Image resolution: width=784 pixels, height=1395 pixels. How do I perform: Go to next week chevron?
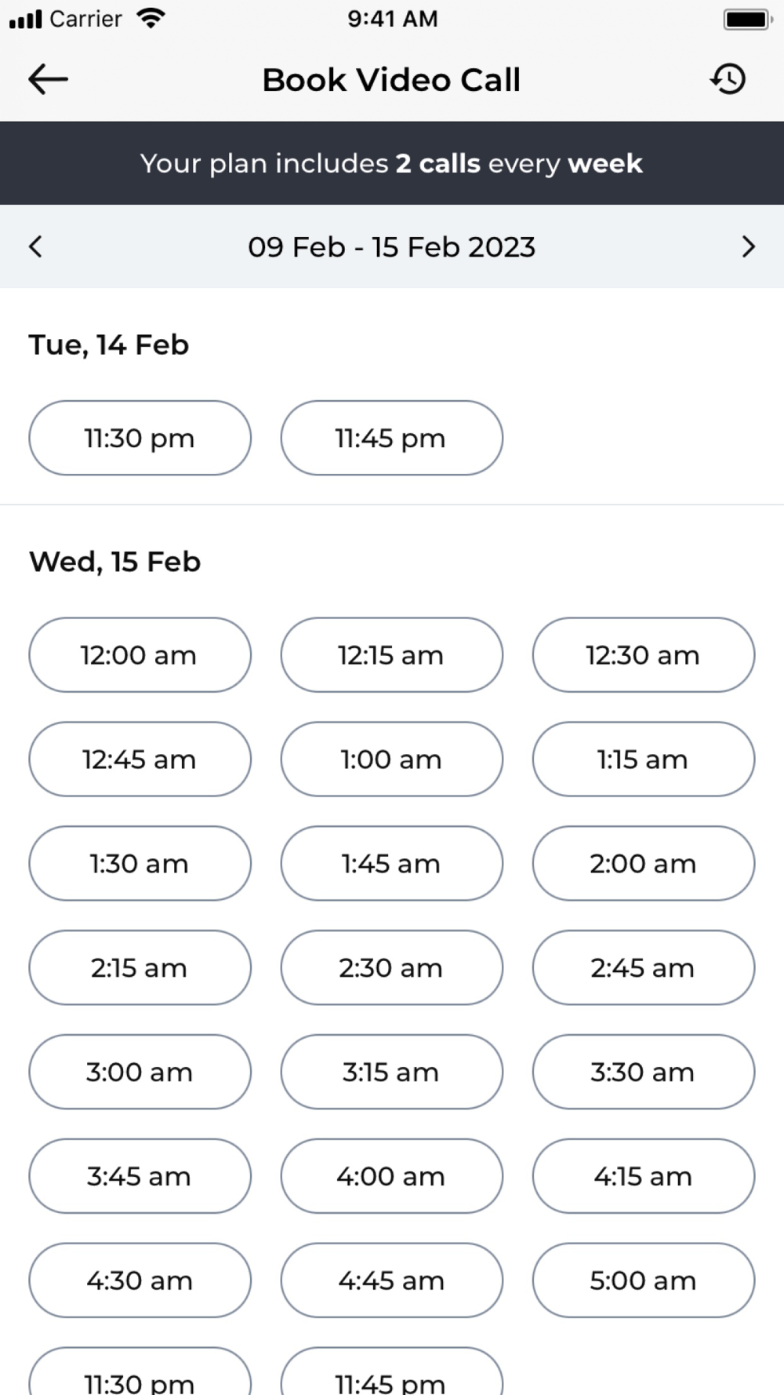(x=748, y=246)
